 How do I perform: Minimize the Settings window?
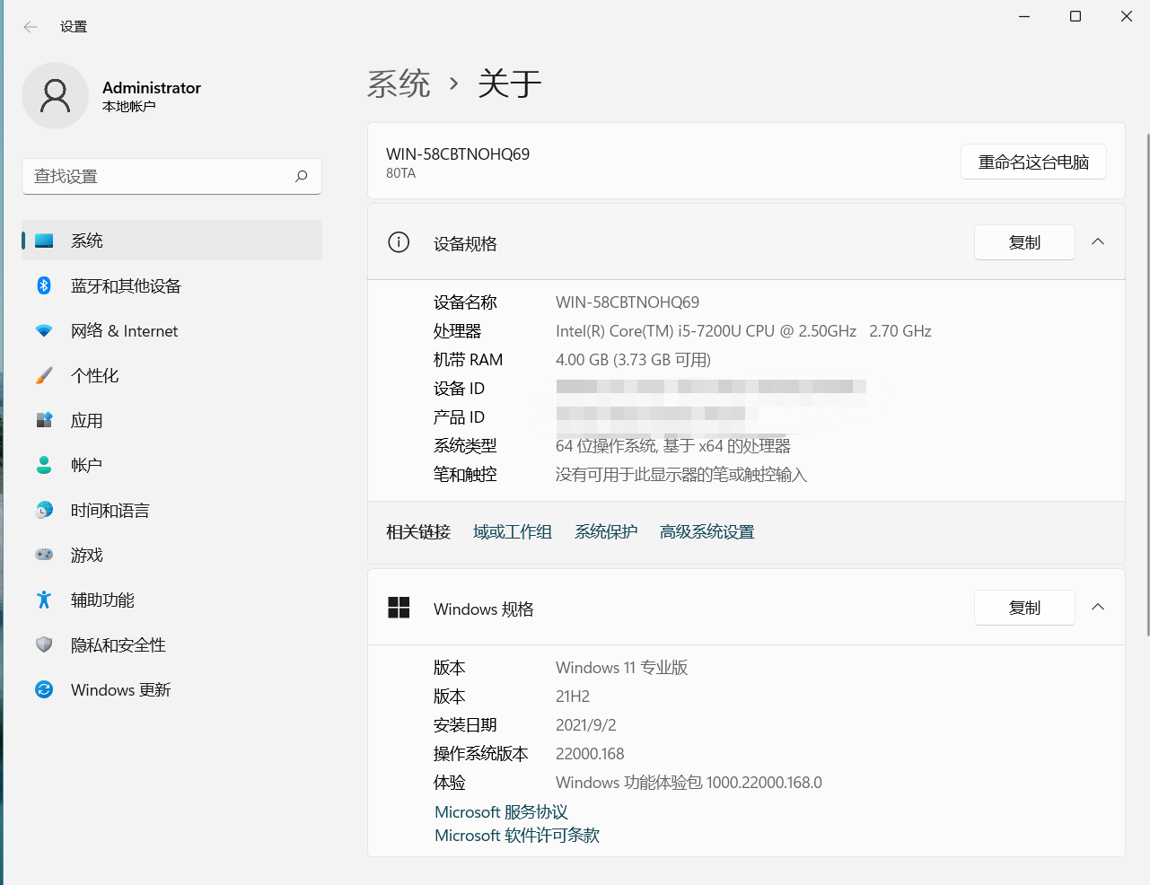coord(1024,16)
